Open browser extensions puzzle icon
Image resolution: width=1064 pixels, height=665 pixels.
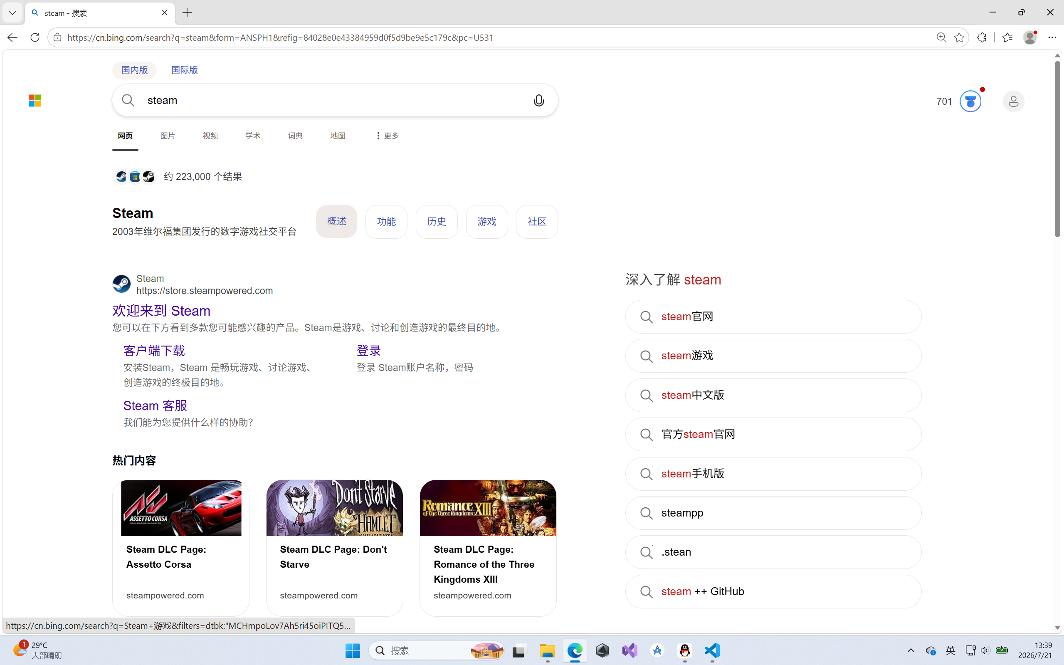click(982, 37)
